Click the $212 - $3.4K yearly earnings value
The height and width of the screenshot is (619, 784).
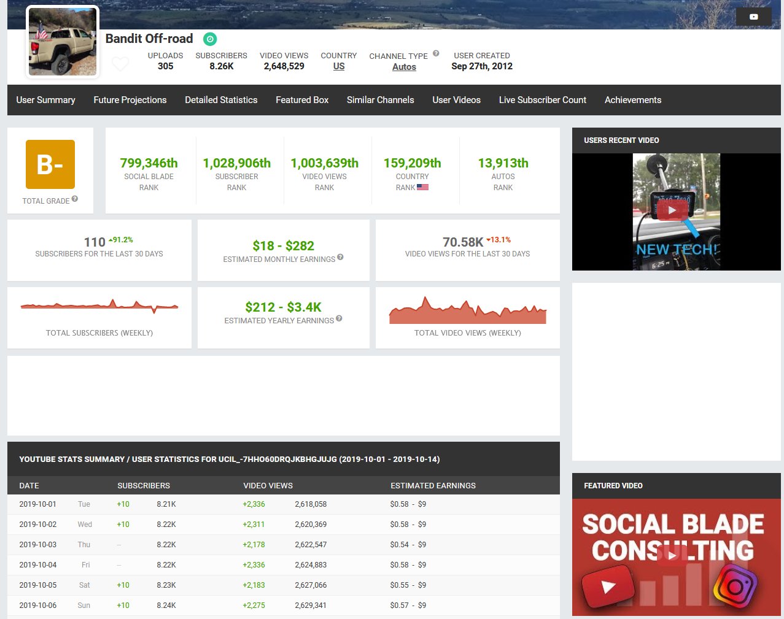(284, 307)
